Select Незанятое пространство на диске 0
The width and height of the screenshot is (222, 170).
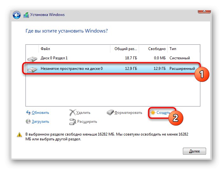tap(113, 69)
